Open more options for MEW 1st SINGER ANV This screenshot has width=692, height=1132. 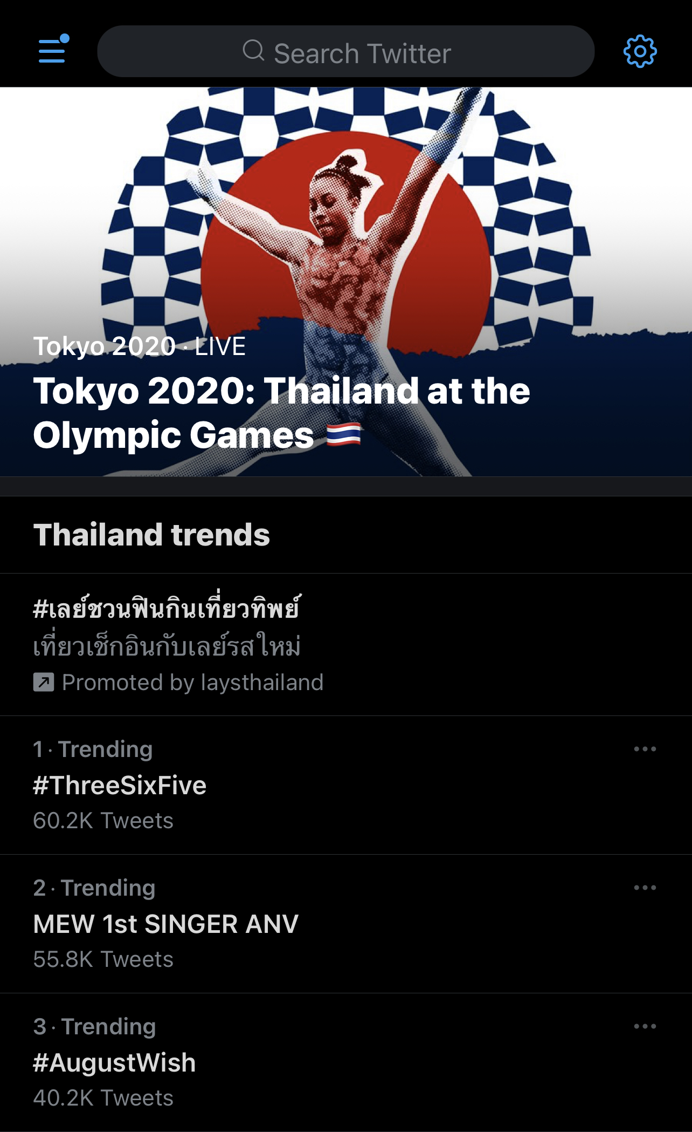pos(645,888)
